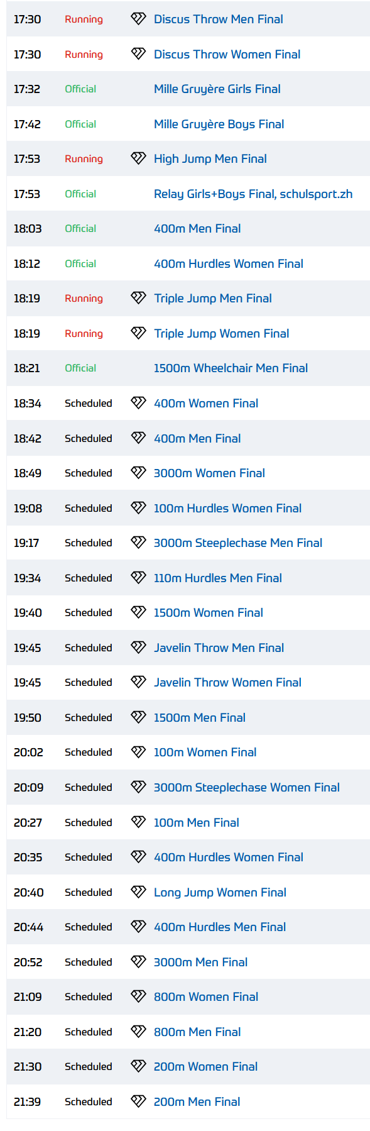
Task: Open 3000m Steeplechase Men Final event
Action: tap(238, 543)
